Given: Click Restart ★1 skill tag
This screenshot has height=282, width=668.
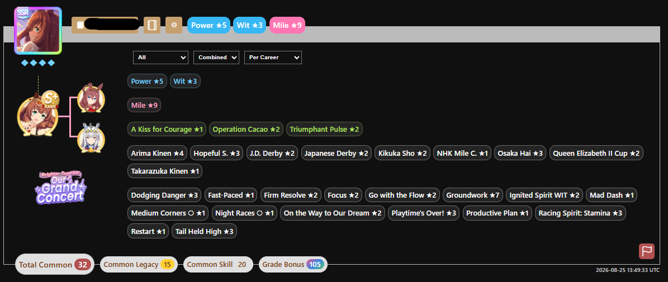Looking at the screenshot, I should pyautogui.click(x=148, y=231).
